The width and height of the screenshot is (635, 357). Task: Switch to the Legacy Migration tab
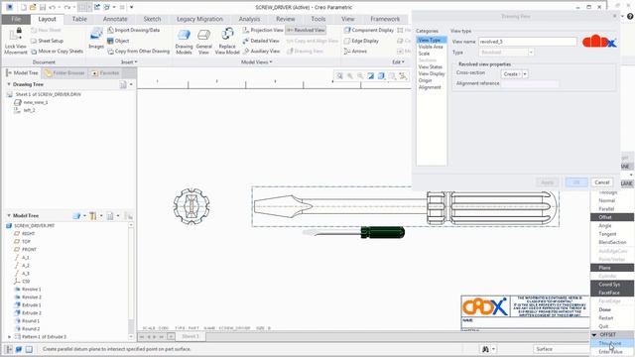(x=199, y=19)
